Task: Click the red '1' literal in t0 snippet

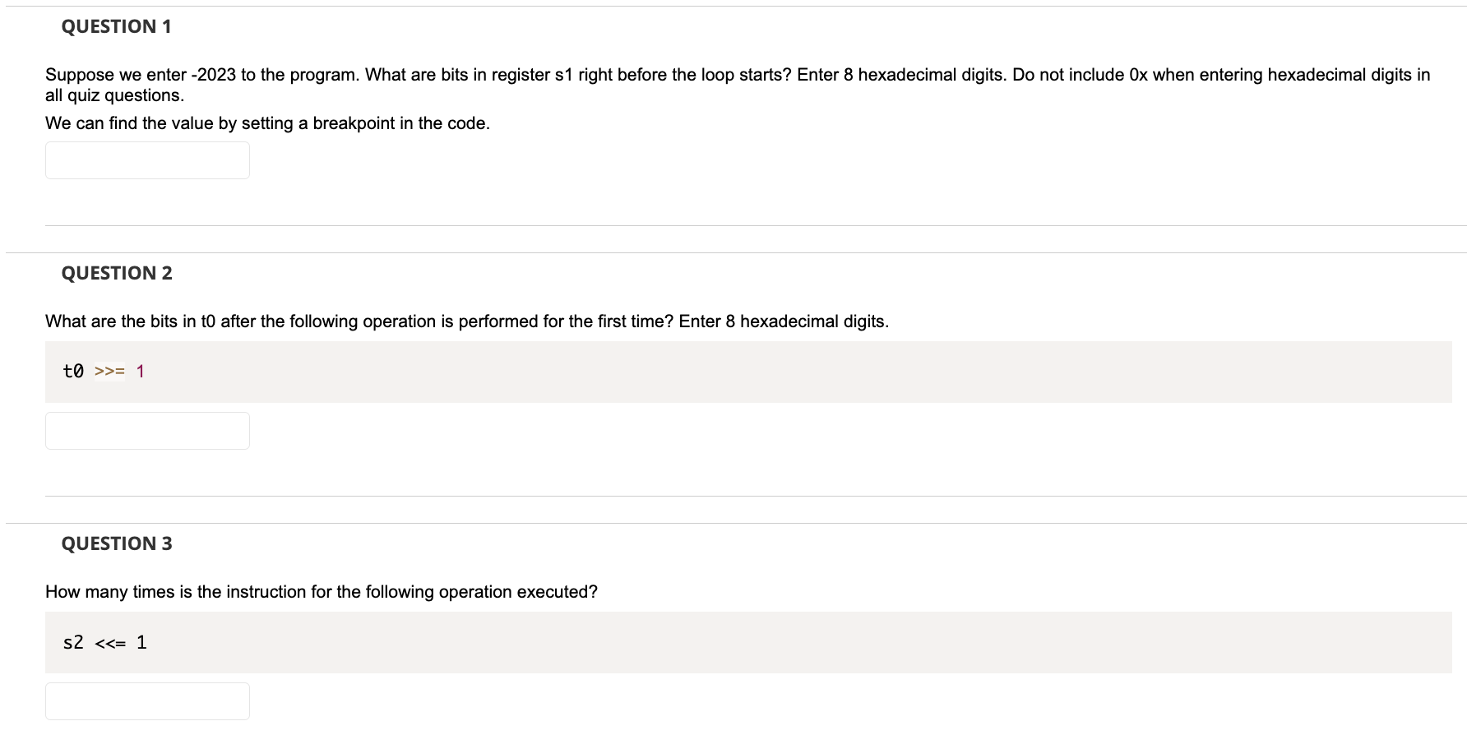Action: (x=141, y=372)
